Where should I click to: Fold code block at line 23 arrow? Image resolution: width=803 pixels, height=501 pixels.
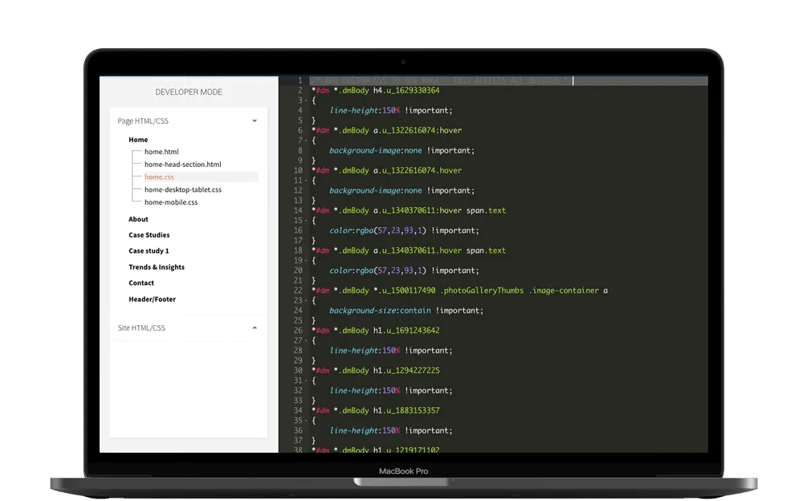[306, 301]
